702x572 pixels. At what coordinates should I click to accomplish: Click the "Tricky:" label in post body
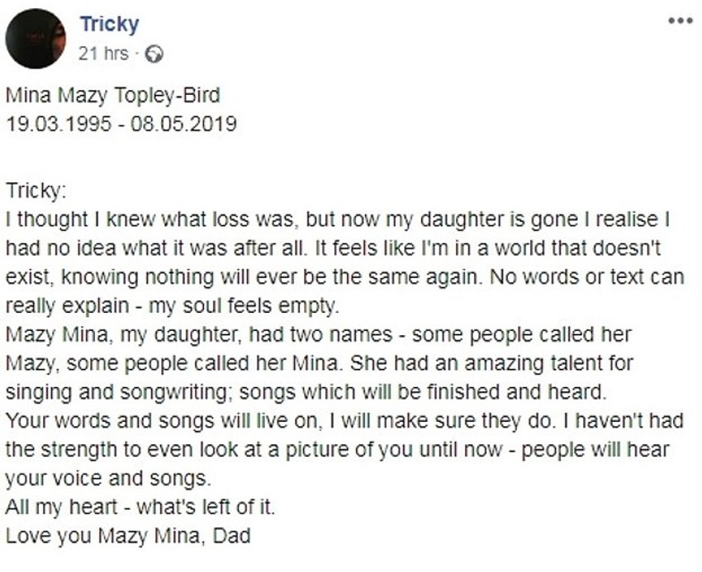click(x=35, y=191)
